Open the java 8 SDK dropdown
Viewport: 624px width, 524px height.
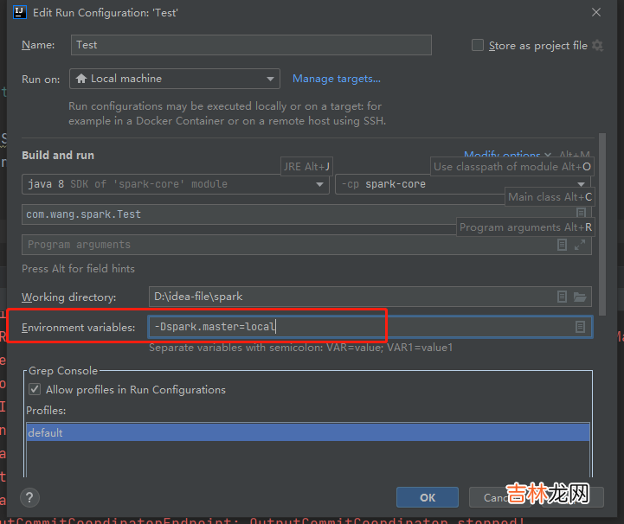point(176,184)
